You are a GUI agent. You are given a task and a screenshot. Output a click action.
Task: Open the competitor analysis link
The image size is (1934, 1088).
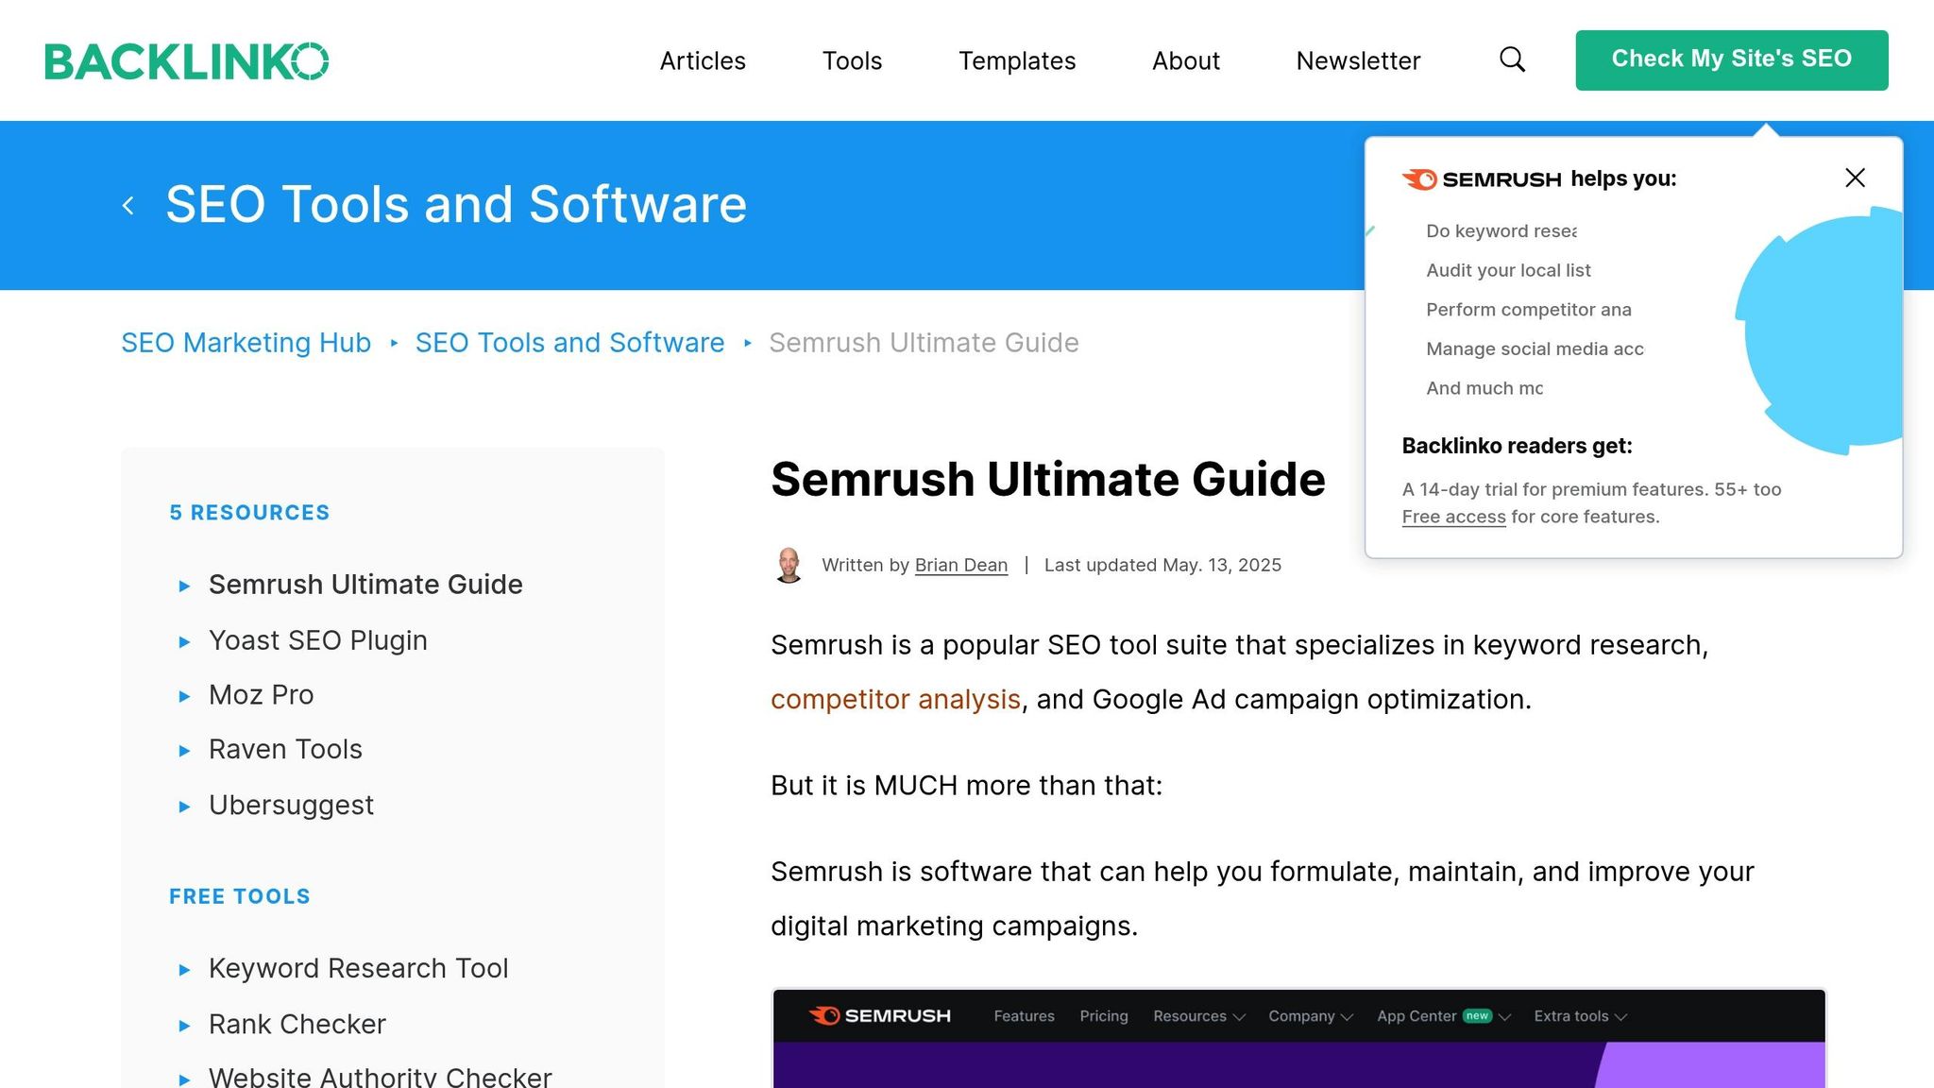click(x=894, y=699)
